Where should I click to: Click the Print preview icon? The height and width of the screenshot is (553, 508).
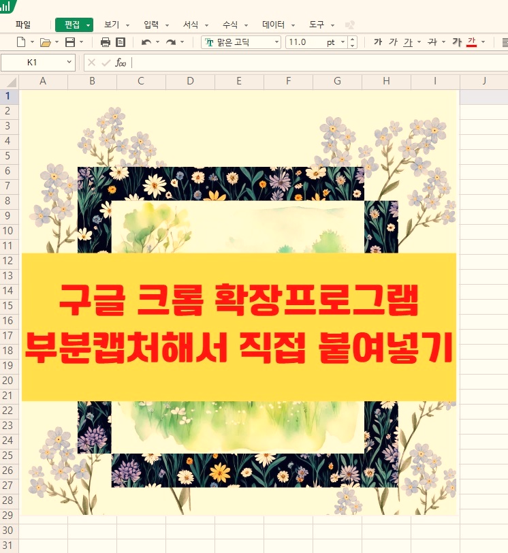pos(121,42)
